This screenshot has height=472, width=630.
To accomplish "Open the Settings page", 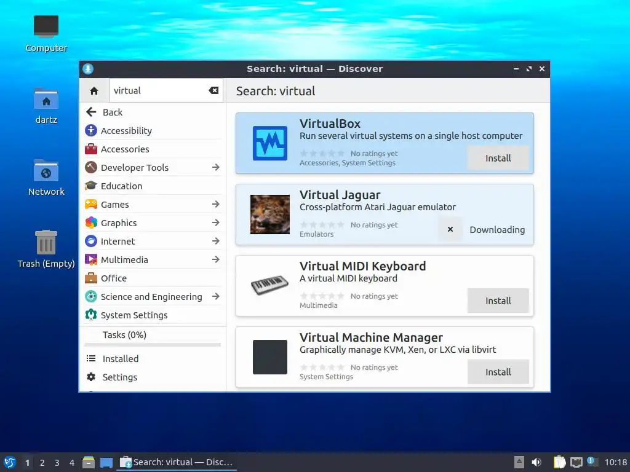I will click(x=153, y=377).
